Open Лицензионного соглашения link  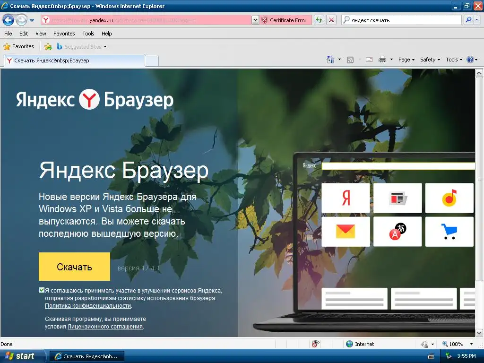click(105, 326)
